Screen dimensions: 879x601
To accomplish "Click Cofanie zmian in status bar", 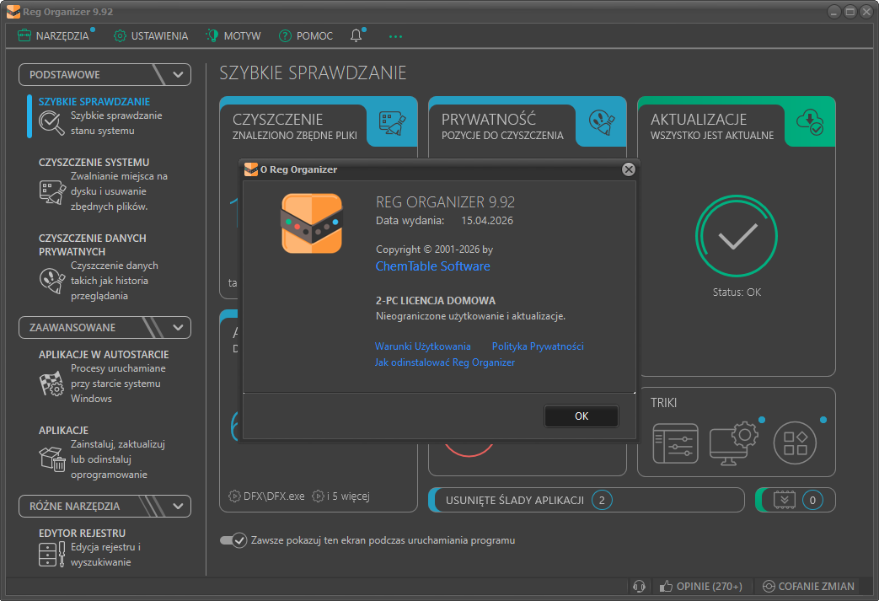I will coord(808,587).
